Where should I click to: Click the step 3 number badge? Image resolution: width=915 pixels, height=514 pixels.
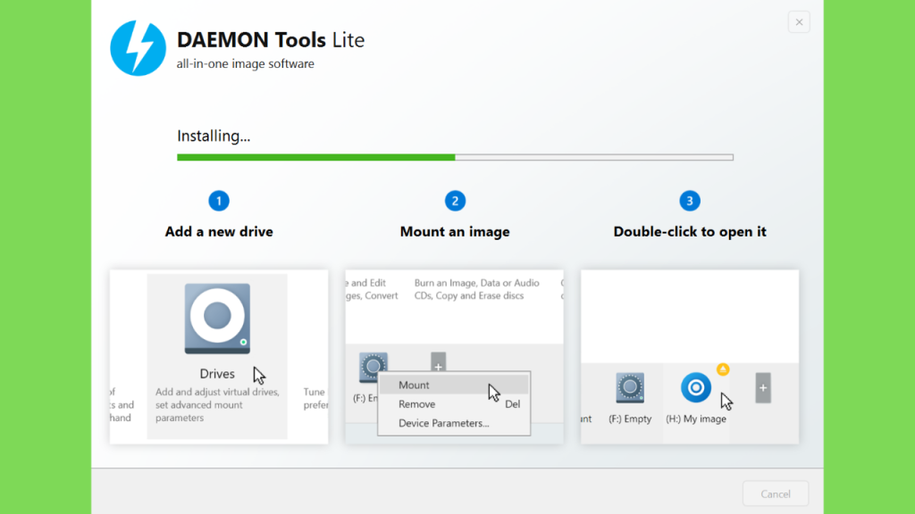(690, 201)
